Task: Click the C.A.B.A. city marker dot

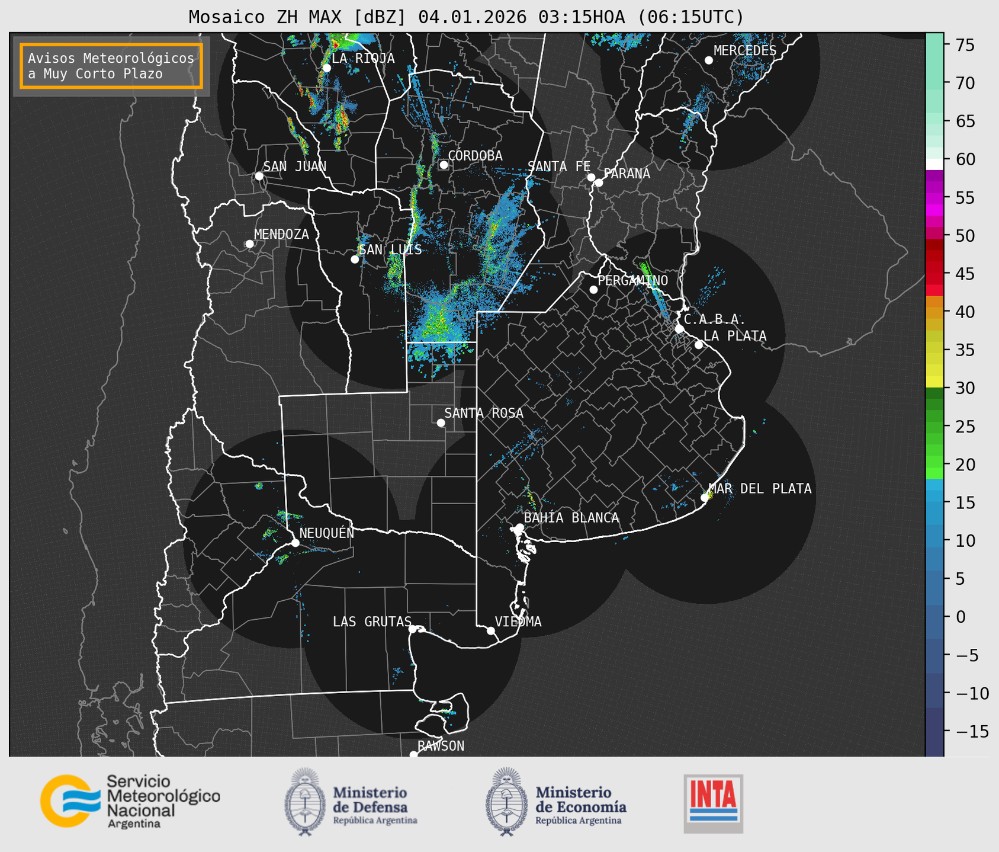Action: [x=679, y=329]
